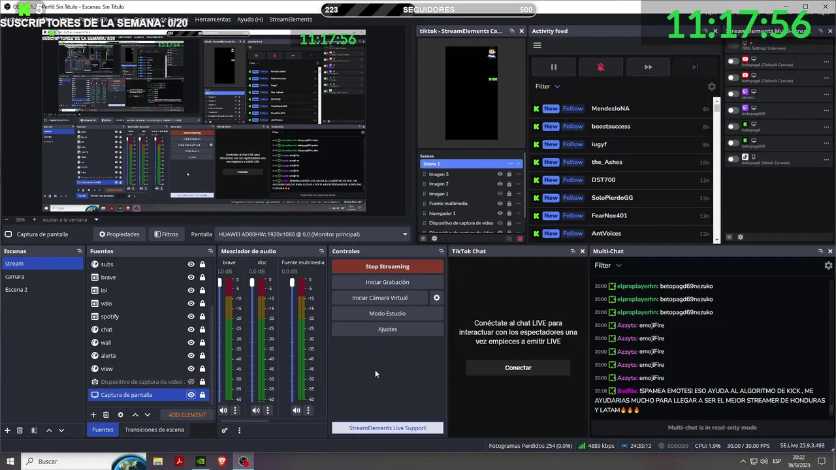
Task: Open Ajustes from Controles
Action: (x=387, y=329)
